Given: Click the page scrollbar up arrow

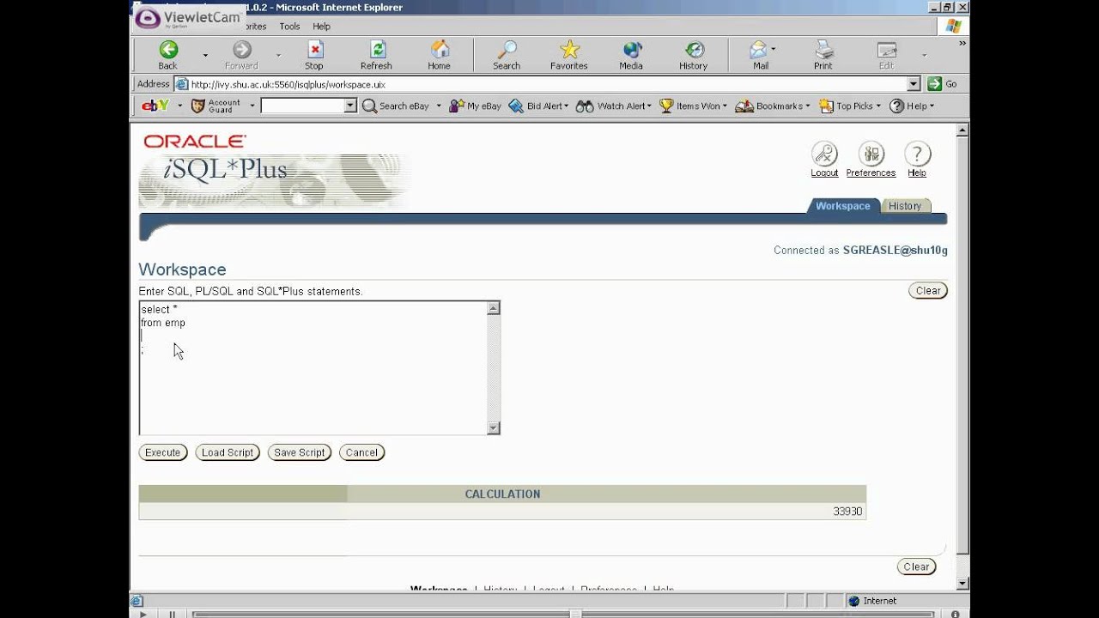Looking at the screenshot, I should (x=962, y=130).
